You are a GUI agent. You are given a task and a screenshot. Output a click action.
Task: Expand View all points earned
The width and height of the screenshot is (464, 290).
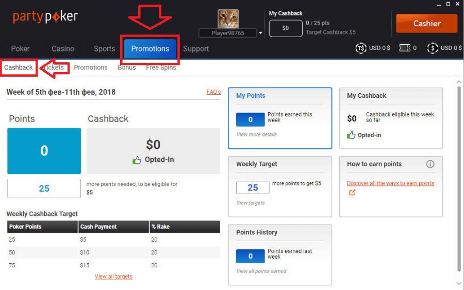tap(261, 271)
